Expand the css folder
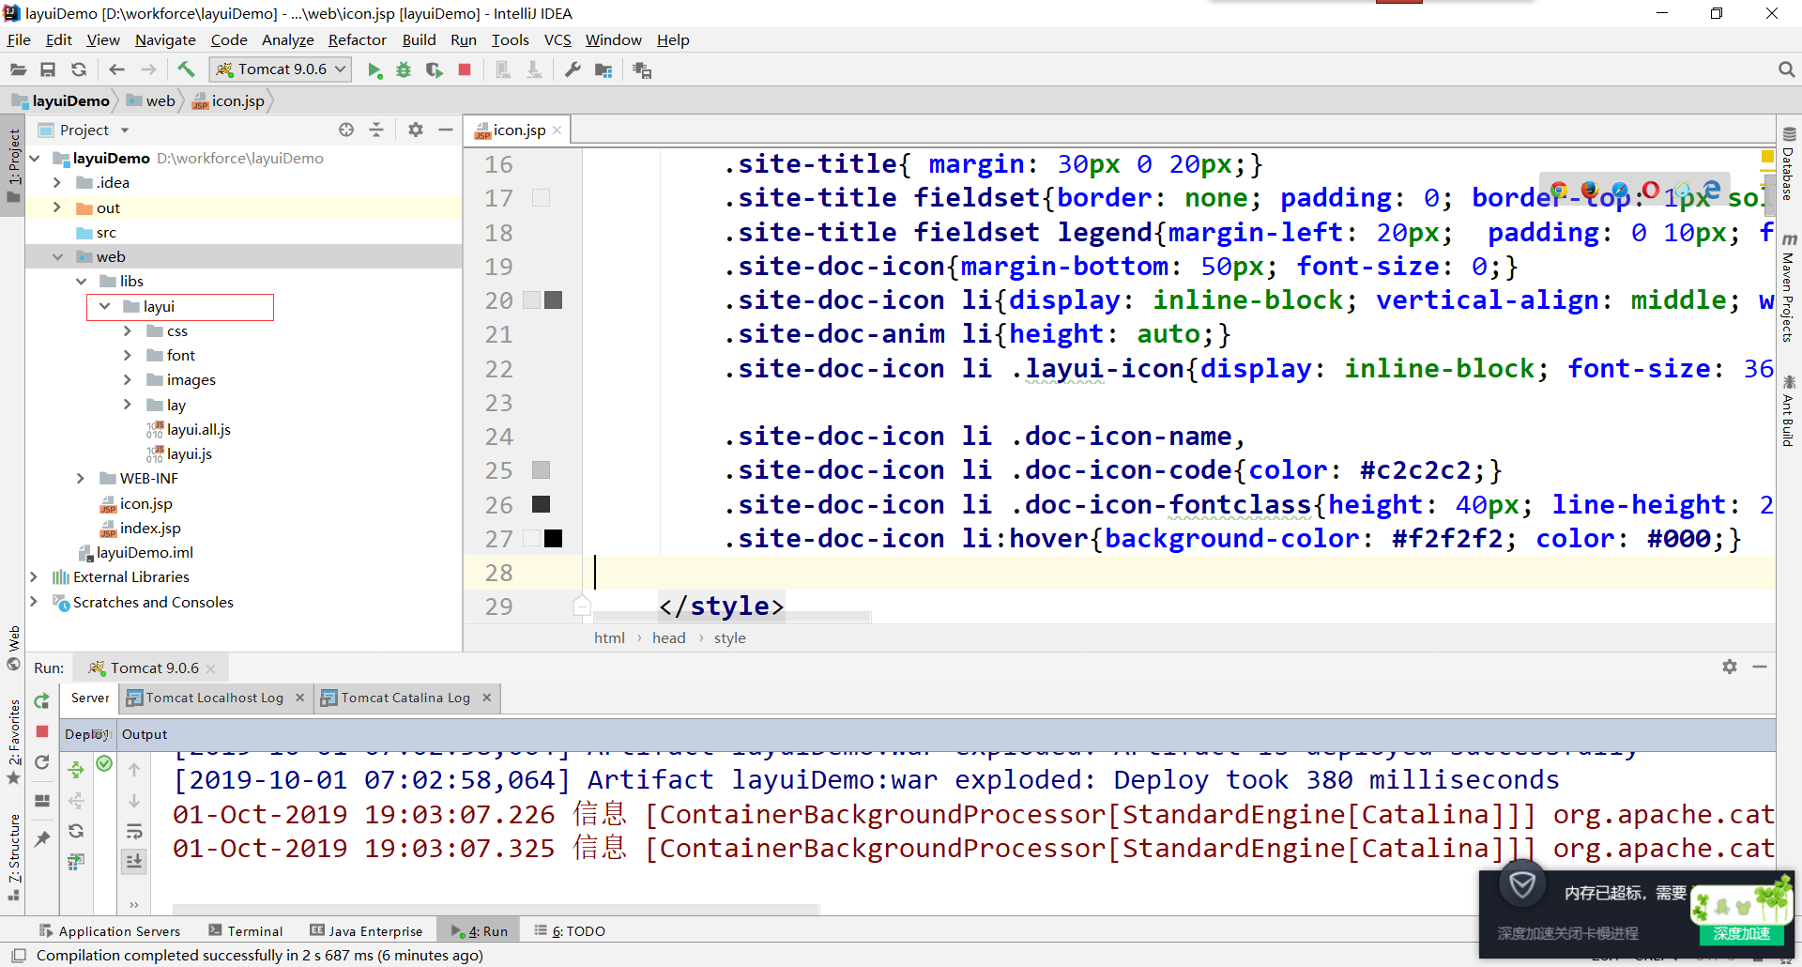The image size is (1802, 967). coord(128,330)
